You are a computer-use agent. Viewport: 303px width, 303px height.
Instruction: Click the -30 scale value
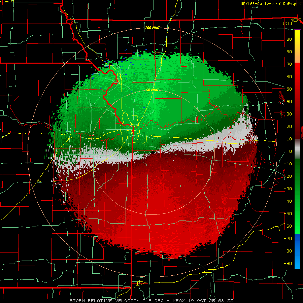(x=288, y=189)
